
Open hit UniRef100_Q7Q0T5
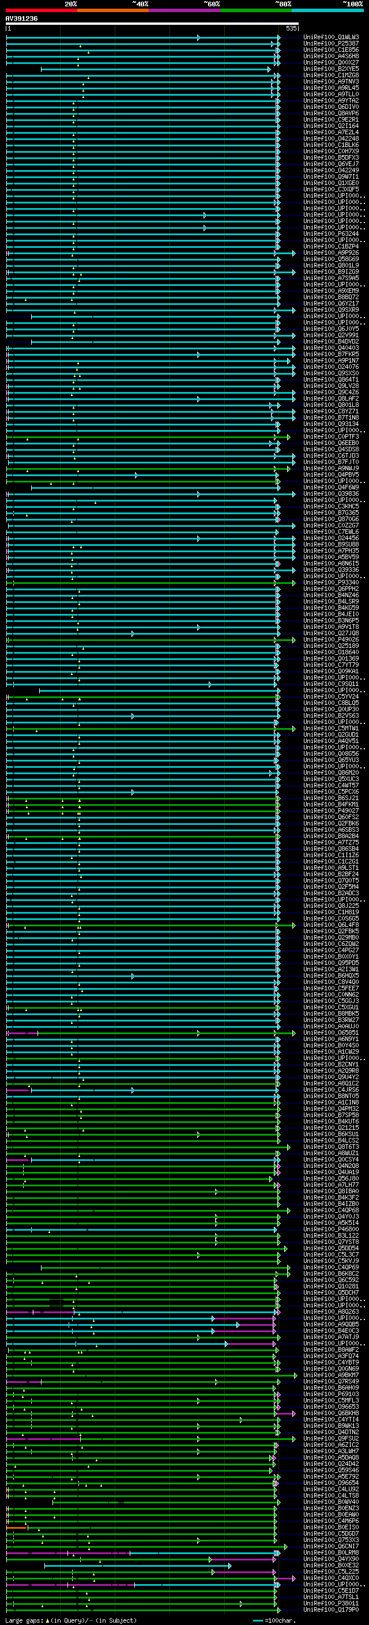pos(330,881)
